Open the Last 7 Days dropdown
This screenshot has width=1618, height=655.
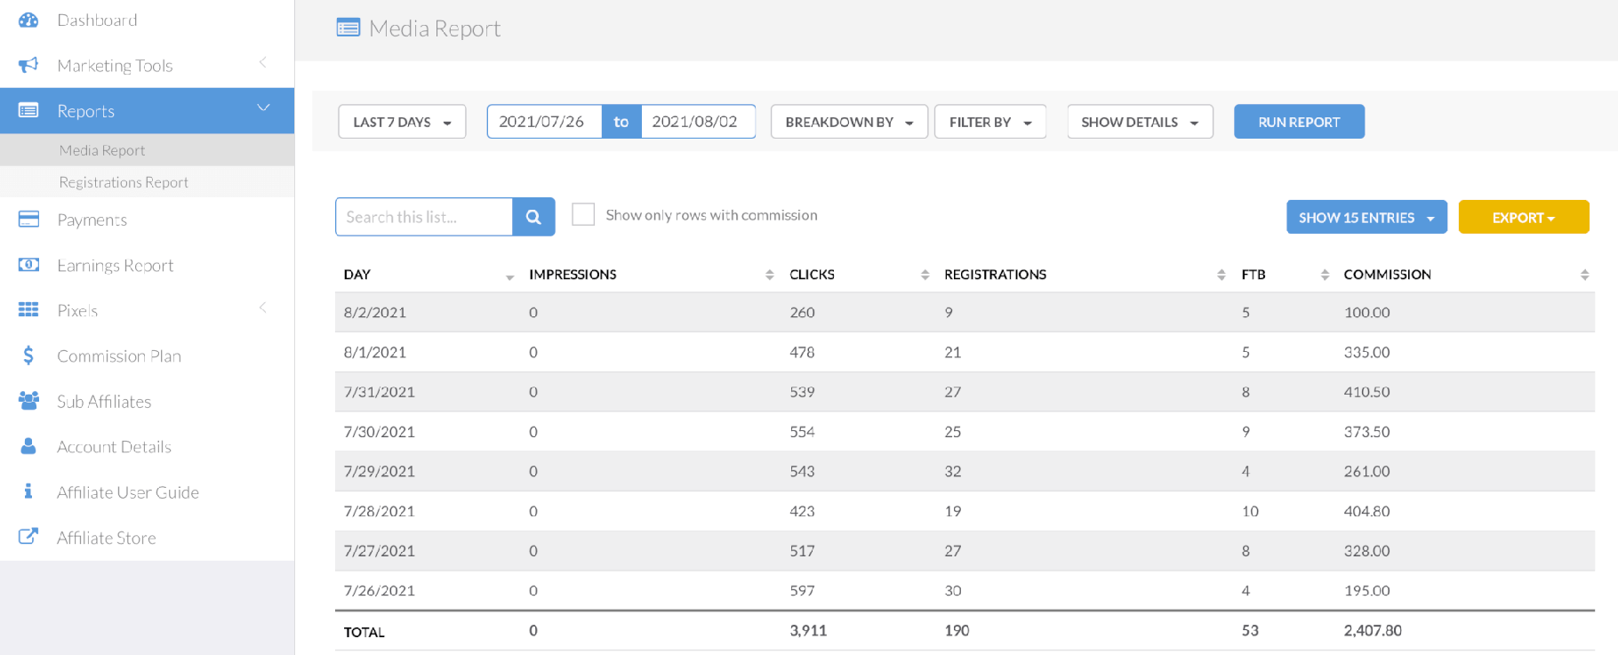402,122
